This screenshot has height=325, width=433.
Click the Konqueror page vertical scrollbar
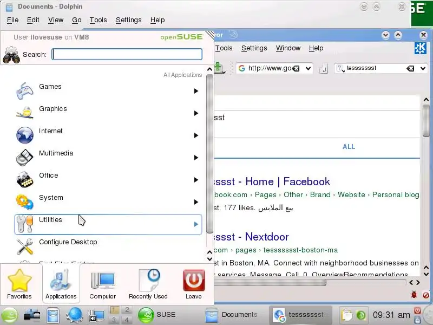click(x=426, y=120)
